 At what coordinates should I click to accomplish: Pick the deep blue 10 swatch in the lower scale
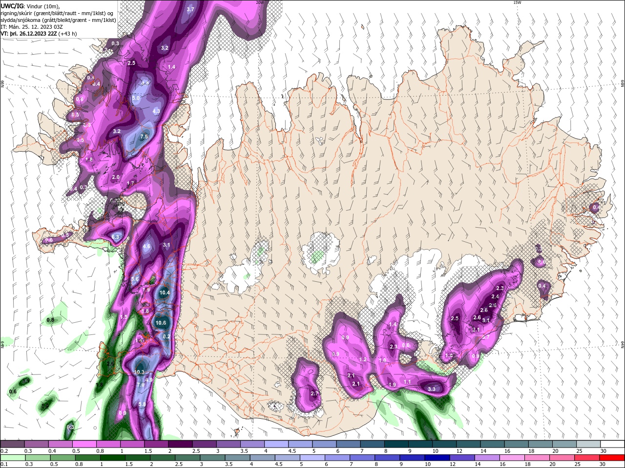click(x=436, y=457)
